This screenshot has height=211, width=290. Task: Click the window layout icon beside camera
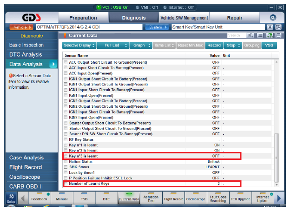click(x=278, y=27)
